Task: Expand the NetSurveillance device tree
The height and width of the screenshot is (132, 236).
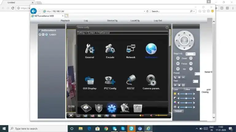Action: click(x=40, y=31)
